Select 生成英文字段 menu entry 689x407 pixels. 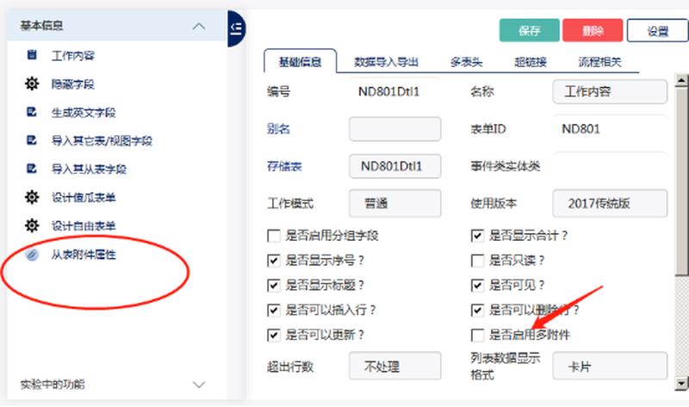[x=84, y=113]
